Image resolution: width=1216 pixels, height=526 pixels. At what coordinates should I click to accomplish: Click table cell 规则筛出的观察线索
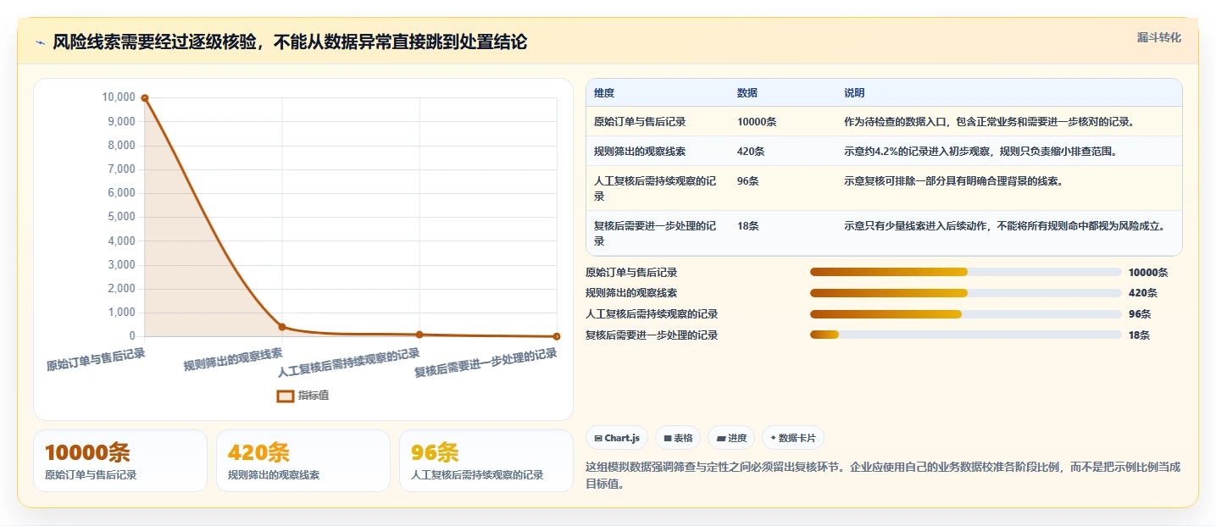[x=640, y=152]
